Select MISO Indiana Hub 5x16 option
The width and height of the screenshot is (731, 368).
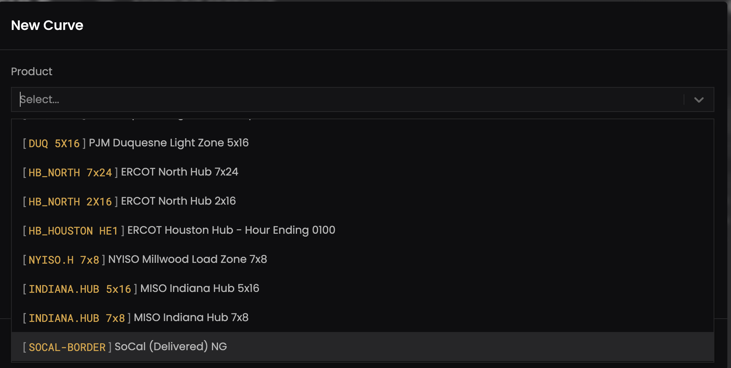(x=199, y=288)
